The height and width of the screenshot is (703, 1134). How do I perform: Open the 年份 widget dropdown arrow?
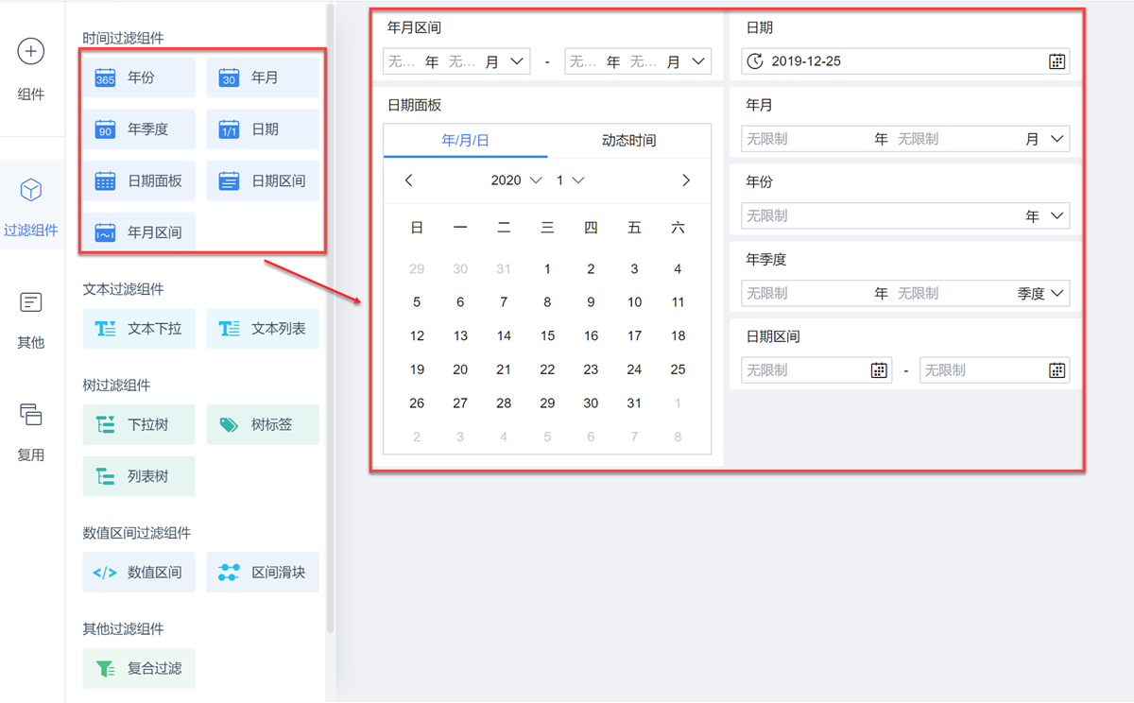1057,216
